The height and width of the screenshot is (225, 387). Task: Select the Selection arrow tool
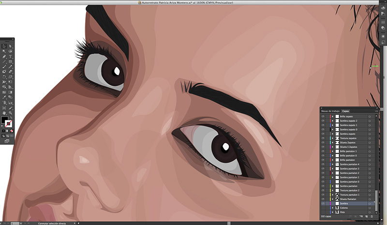pos(4,46)
